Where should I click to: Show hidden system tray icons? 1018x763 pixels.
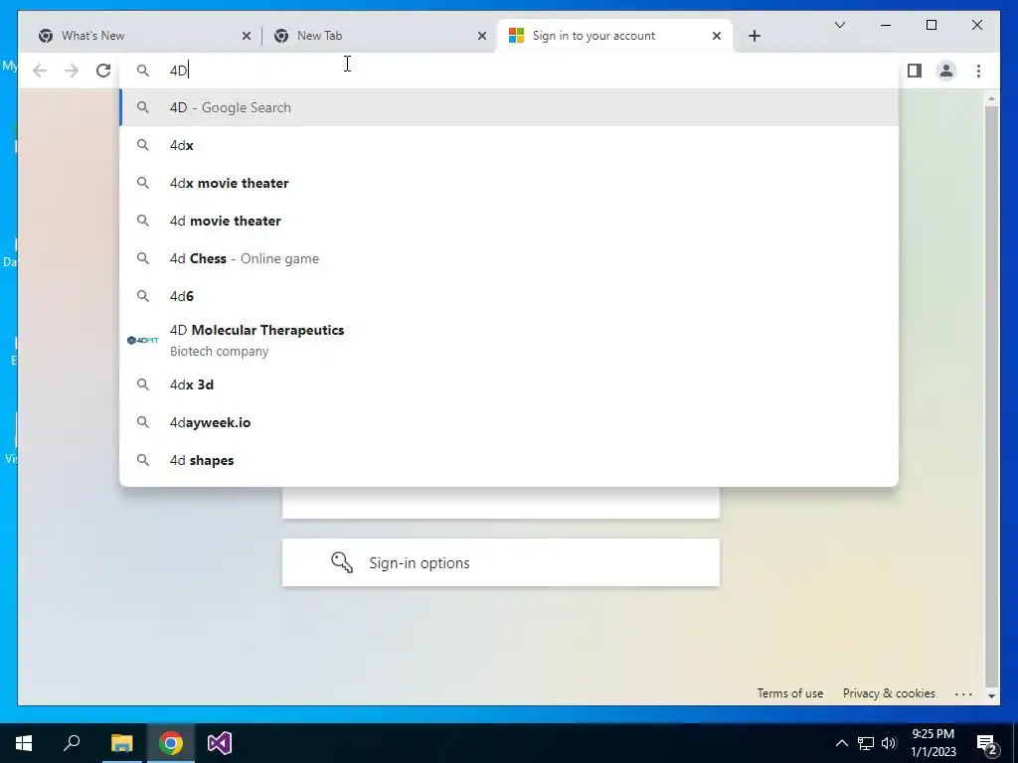tap(841, 743)
